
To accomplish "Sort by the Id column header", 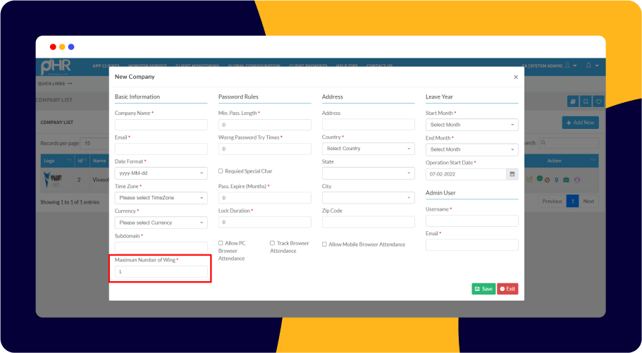I will [x=82, y=161].
